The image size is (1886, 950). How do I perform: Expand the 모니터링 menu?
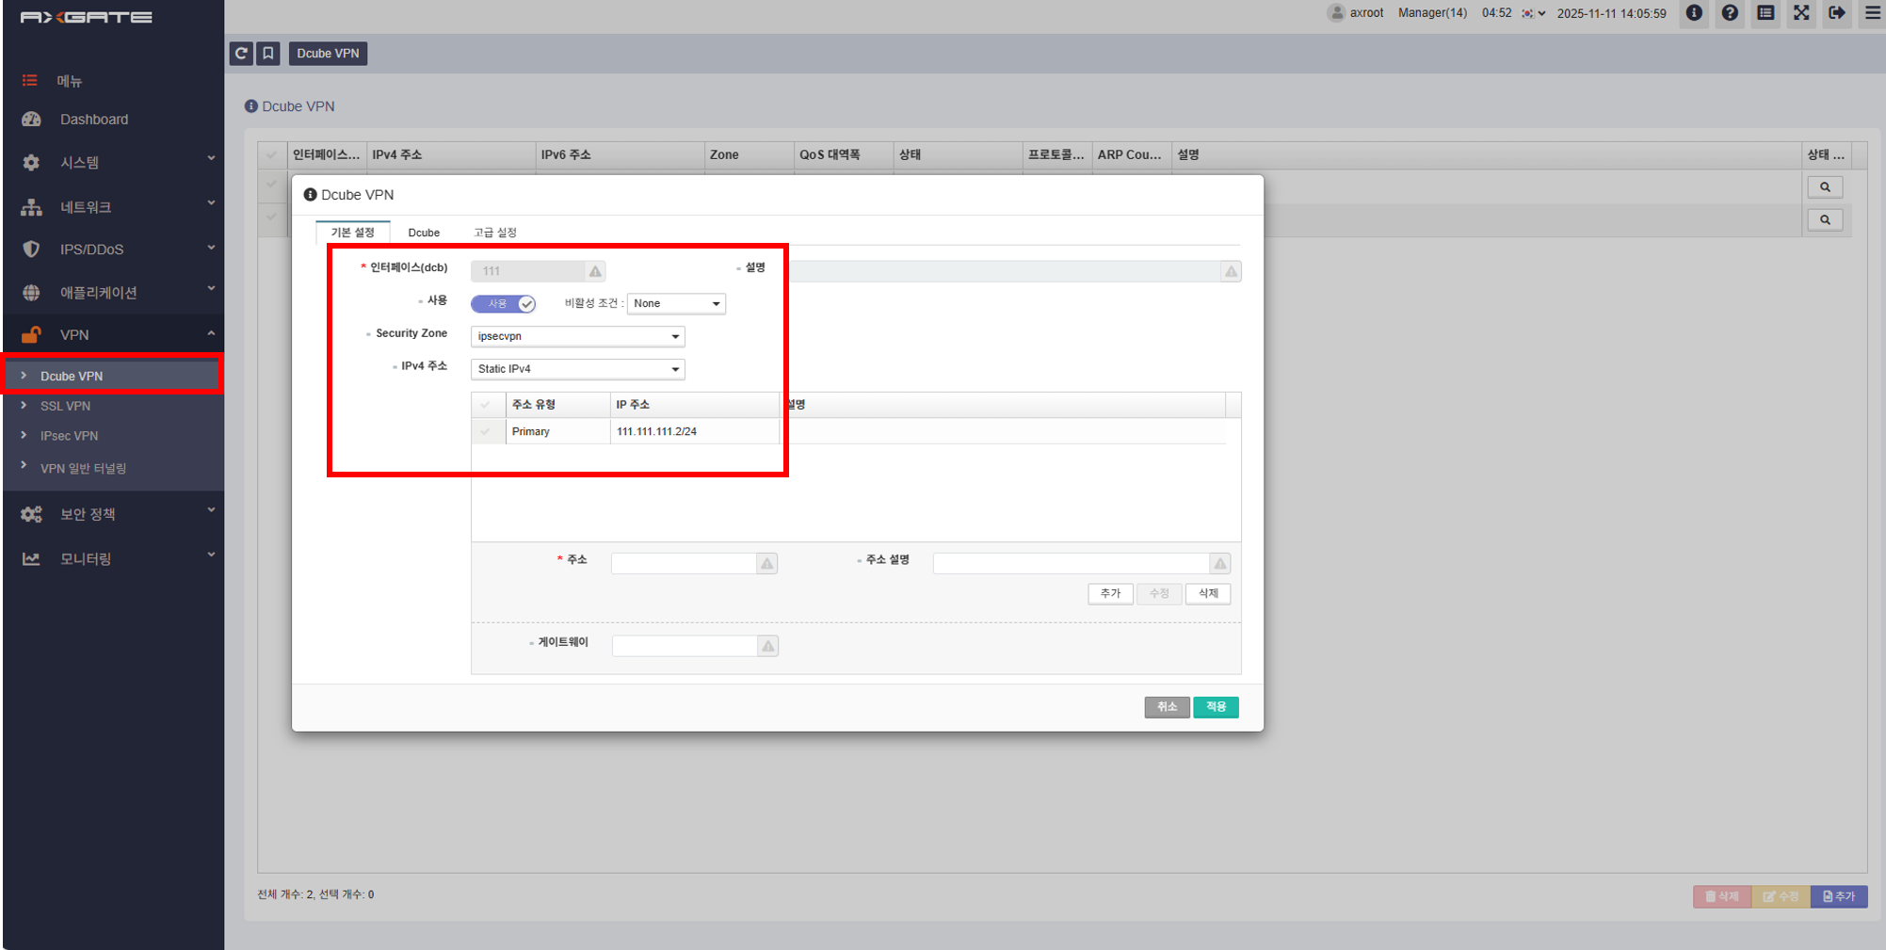(113, 558)
